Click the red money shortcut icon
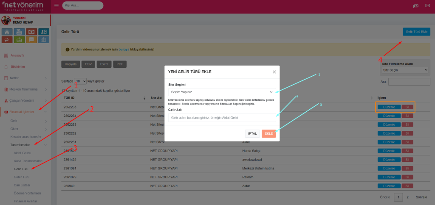This screenshot has width=435, height=205. tap(31, 32)
